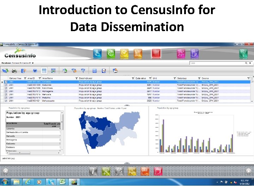Open the Area ID column filter
This screenshot has width=254, height=191.
click(x=40, y=78)
